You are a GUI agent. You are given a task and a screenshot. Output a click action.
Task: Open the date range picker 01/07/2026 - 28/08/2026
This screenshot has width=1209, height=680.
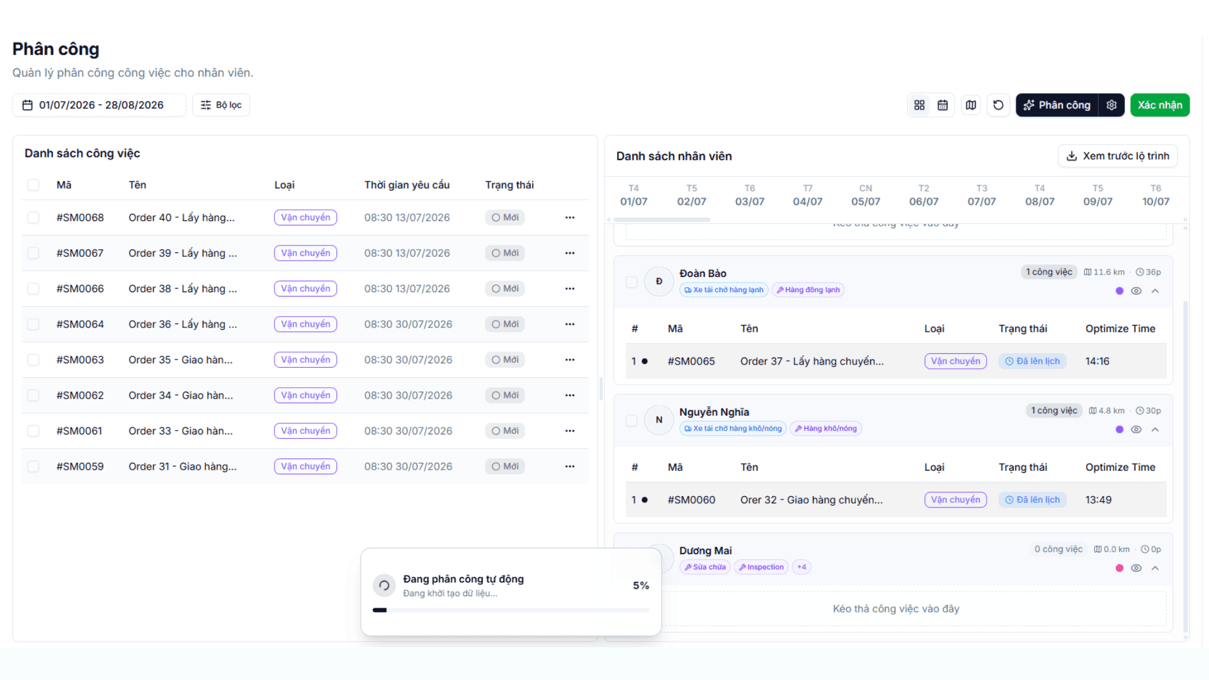(99, 105)
